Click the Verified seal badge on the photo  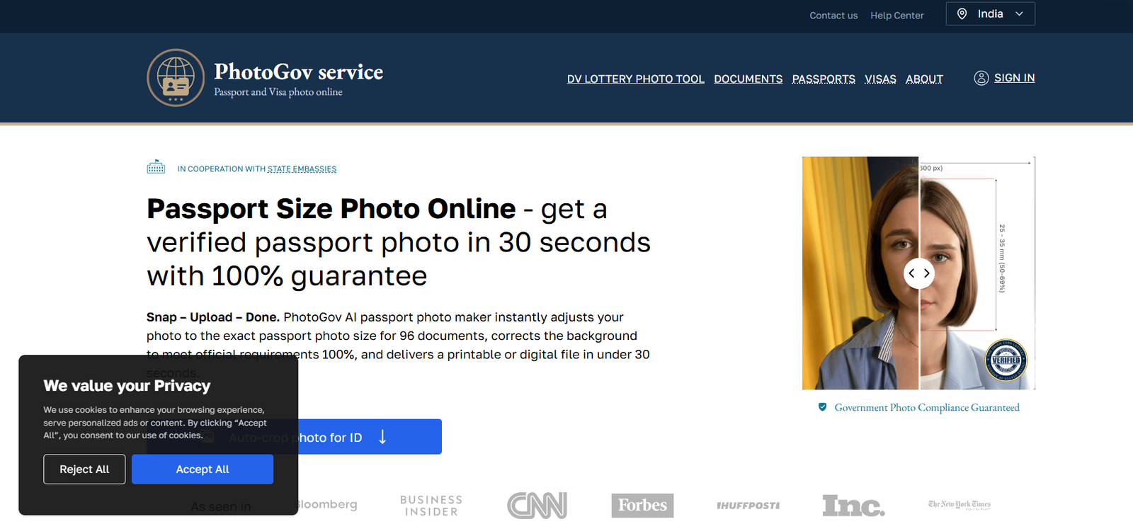[1006, 360]
